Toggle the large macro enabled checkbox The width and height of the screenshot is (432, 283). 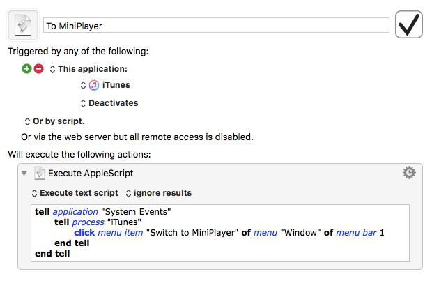(x=410, y=25)
